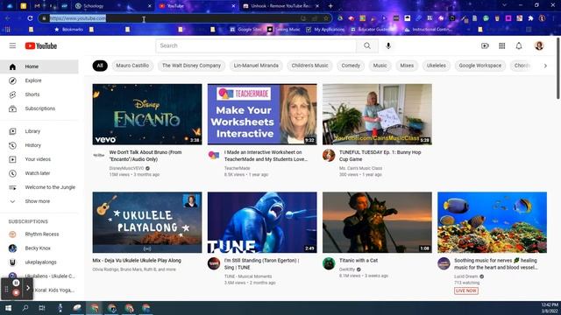Click the YouTube search field
The width and height of the screenshot is (561, 315).
click(x=256, y=45)
